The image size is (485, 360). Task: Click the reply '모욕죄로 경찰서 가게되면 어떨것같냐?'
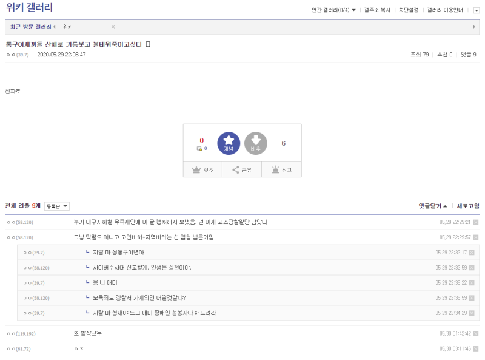click(139, 298)
